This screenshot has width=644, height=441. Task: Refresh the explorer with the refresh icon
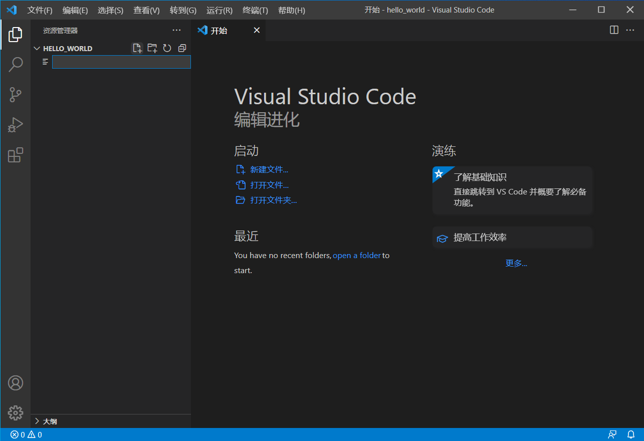coord(167,48)
